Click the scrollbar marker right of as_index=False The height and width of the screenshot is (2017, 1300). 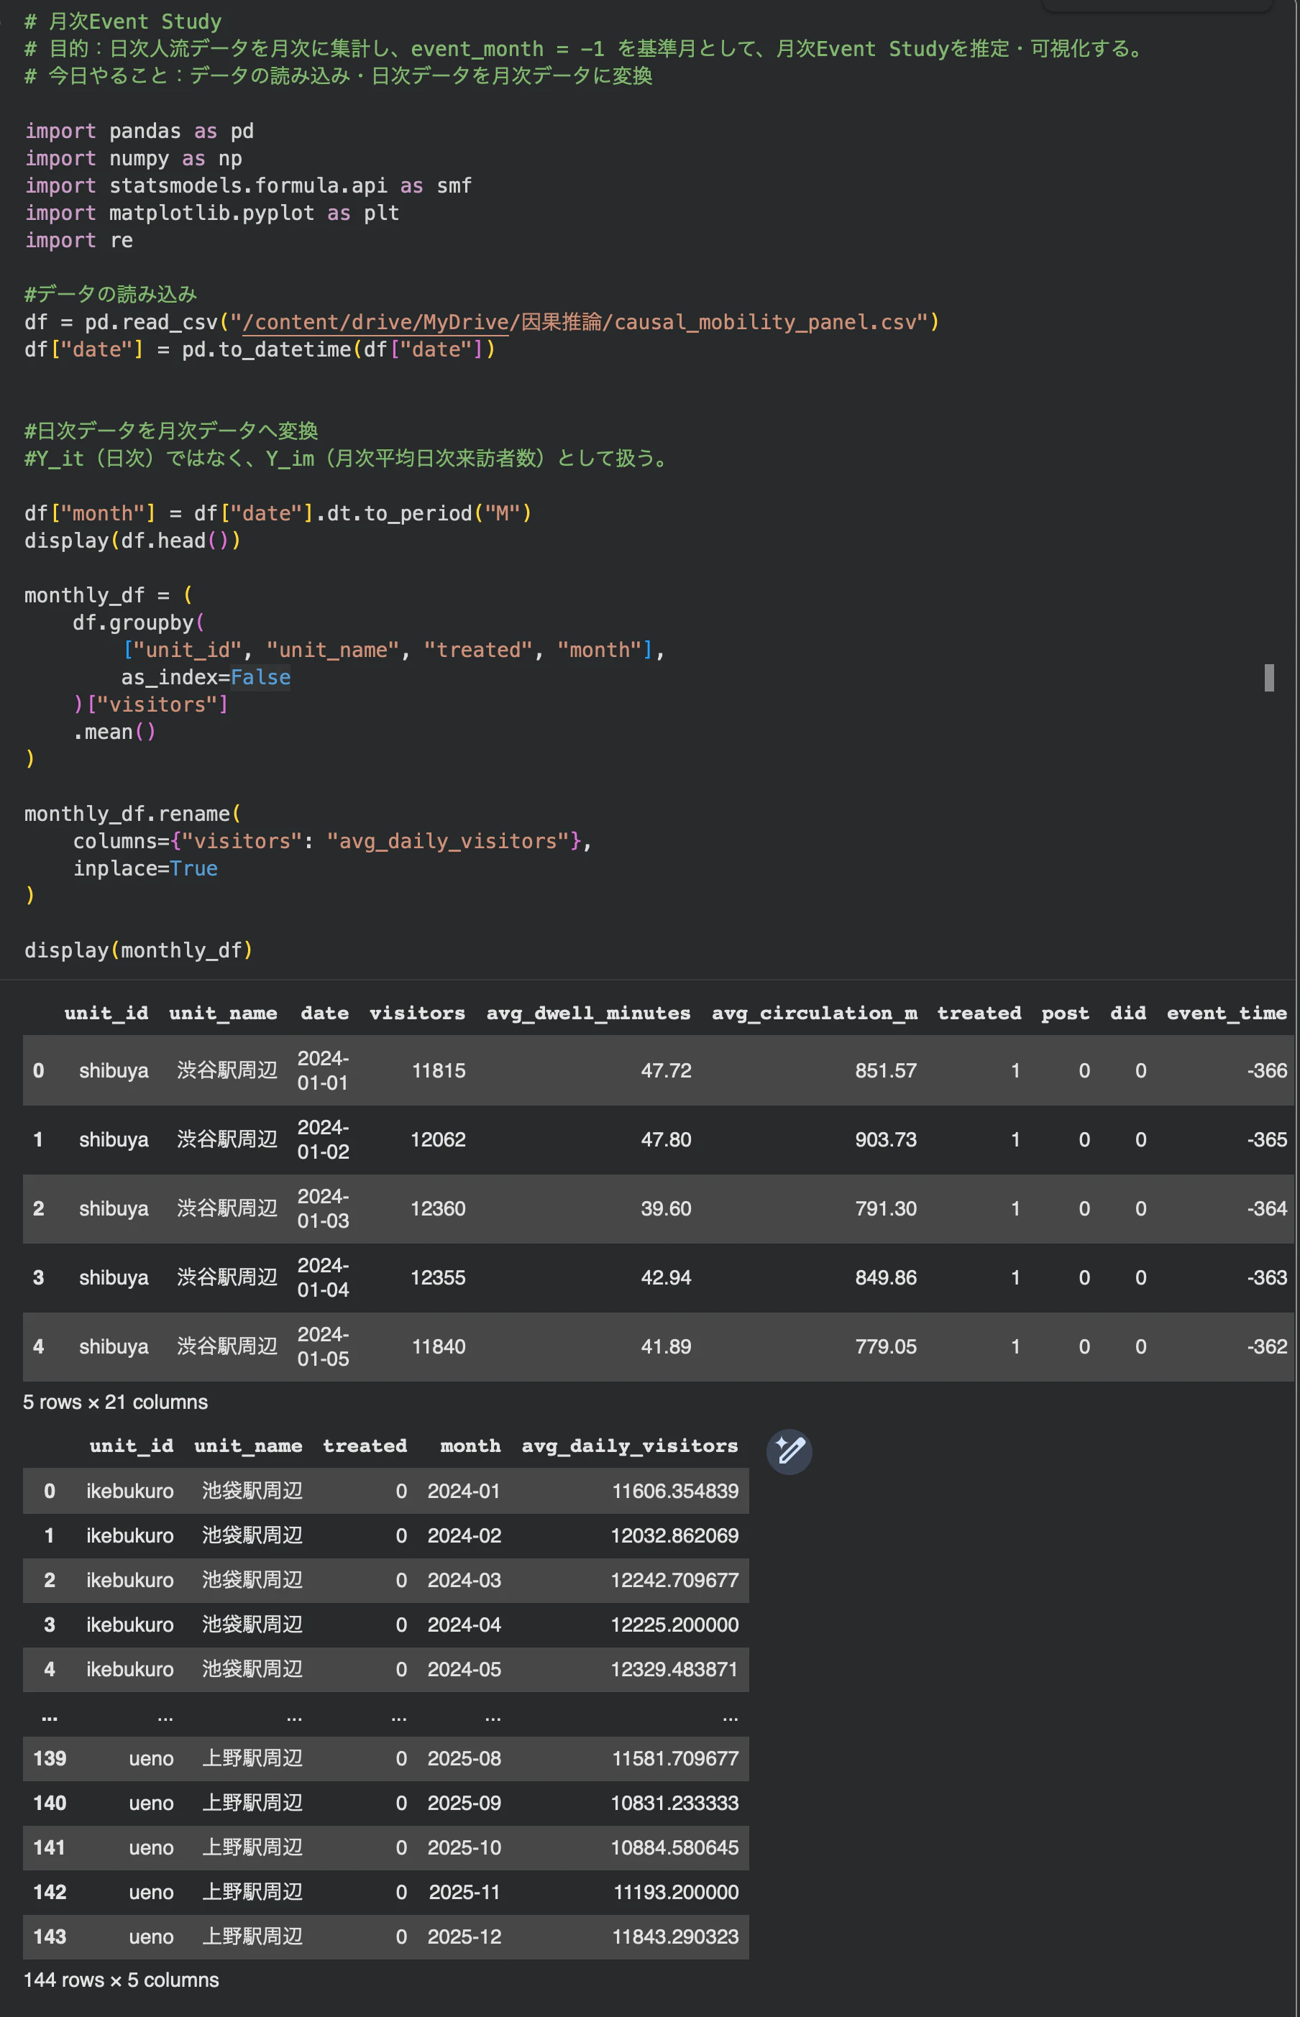click(1269, 678)
